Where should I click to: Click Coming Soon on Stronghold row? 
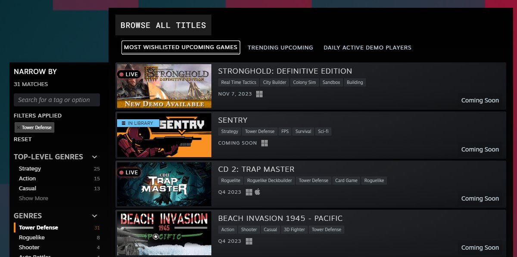[x=480, y=100]
